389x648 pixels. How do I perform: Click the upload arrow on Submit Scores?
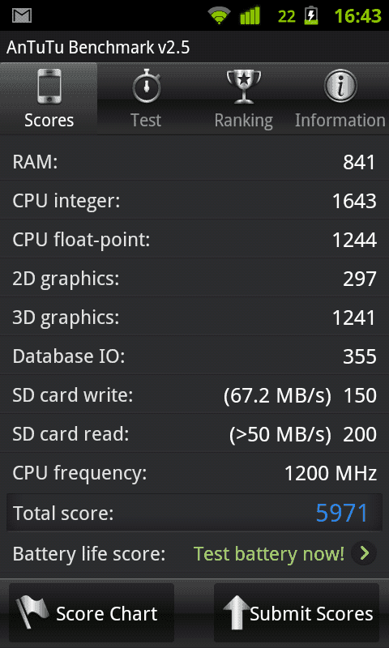(x=237, y=612)
